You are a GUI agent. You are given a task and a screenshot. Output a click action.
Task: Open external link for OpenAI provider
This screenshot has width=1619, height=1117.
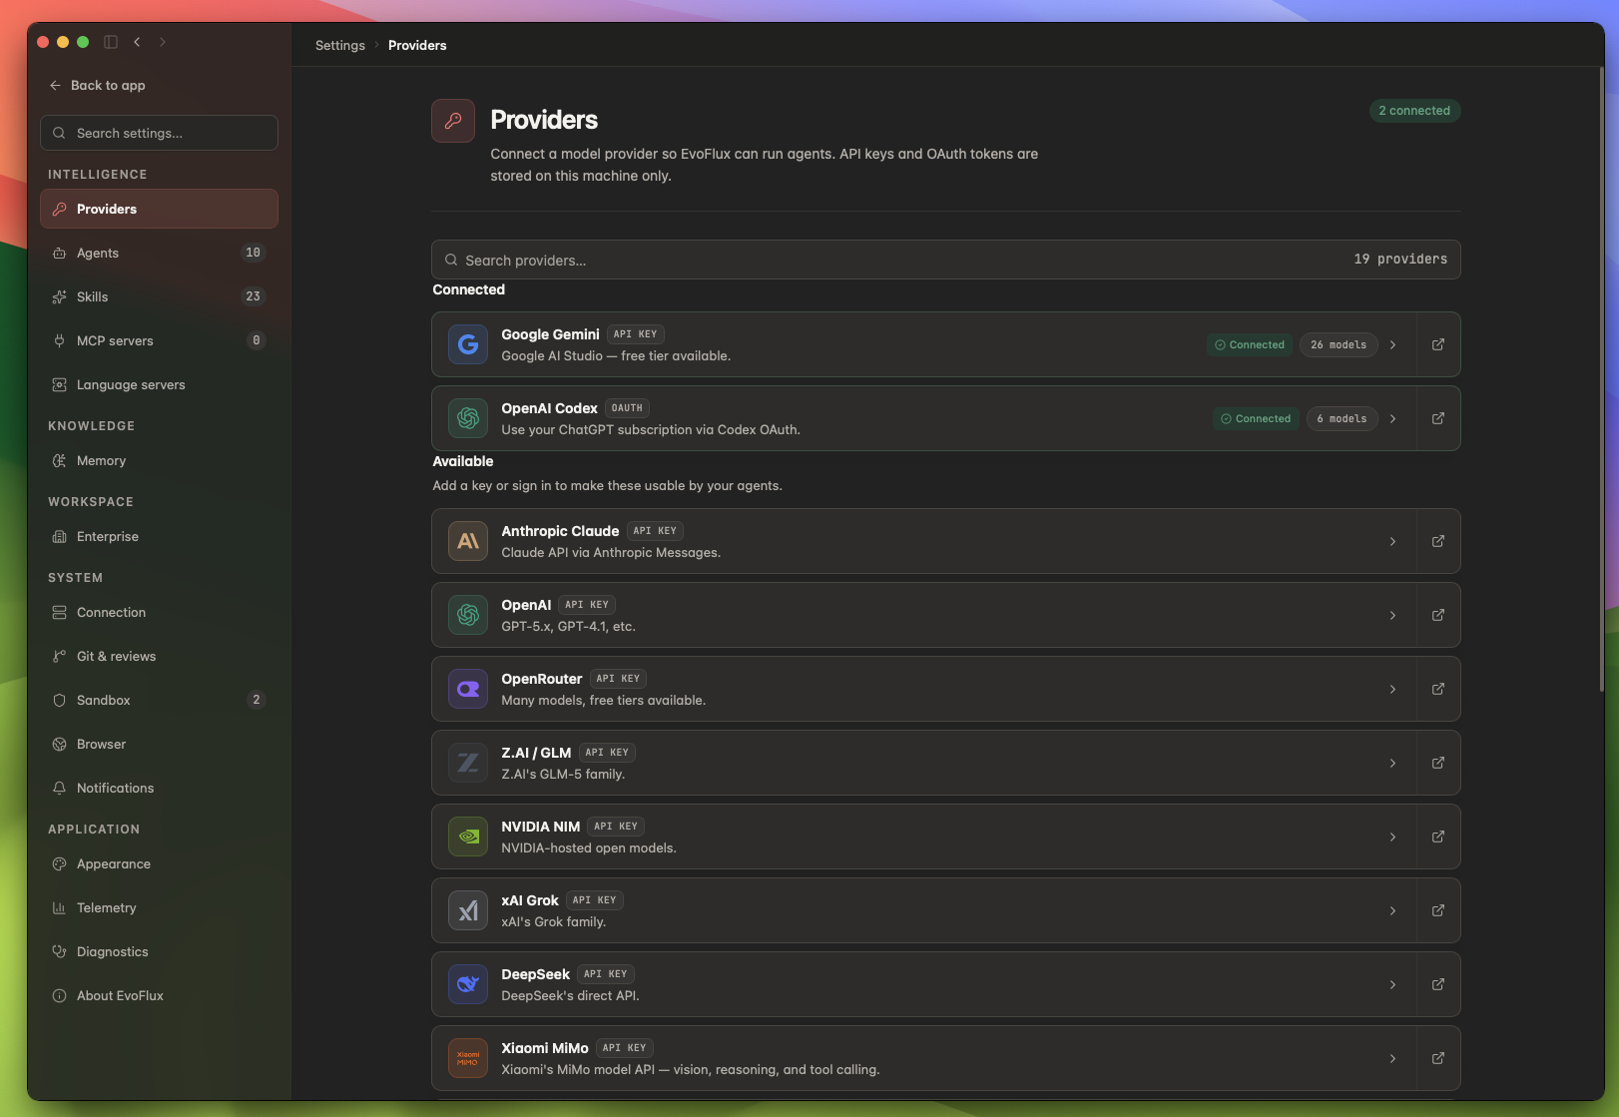point(1437,615)
